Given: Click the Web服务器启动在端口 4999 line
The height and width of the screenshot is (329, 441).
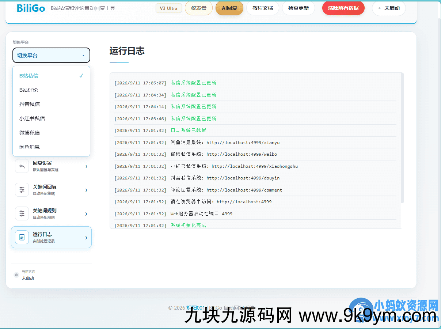Looking at the screenshot, I should click(x=255, y=214).
